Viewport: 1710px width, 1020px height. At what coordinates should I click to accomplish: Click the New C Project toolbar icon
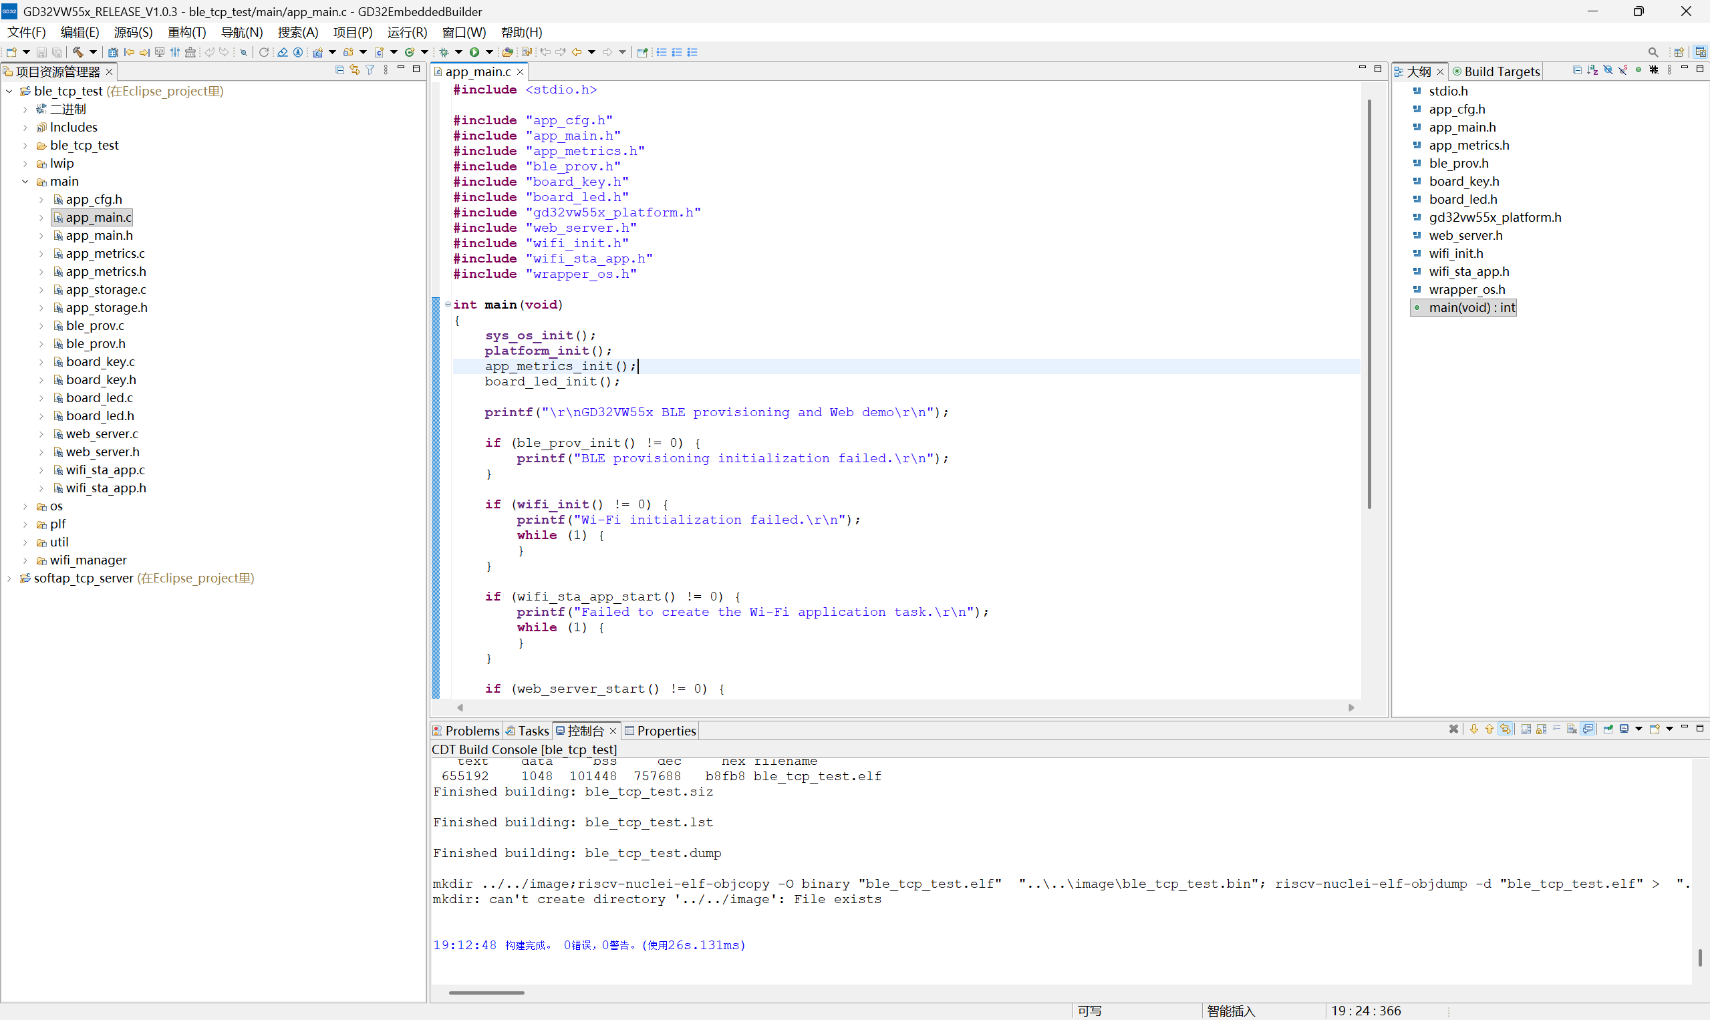(317, 52)
